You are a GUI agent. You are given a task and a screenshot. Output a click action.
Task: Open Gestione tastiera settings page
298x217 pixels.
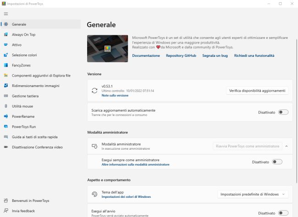click(41, 96)
